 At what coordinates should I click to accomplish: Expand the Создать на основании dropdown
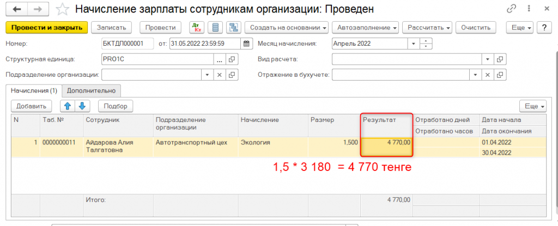coord(287,27)
